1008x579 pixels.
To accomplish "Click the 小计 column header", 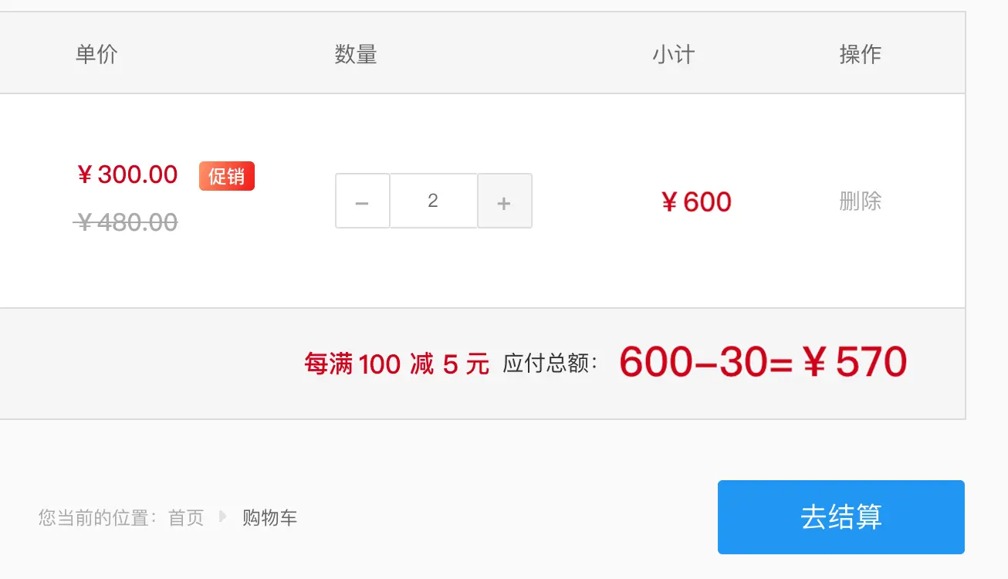I will pos(674,54).
